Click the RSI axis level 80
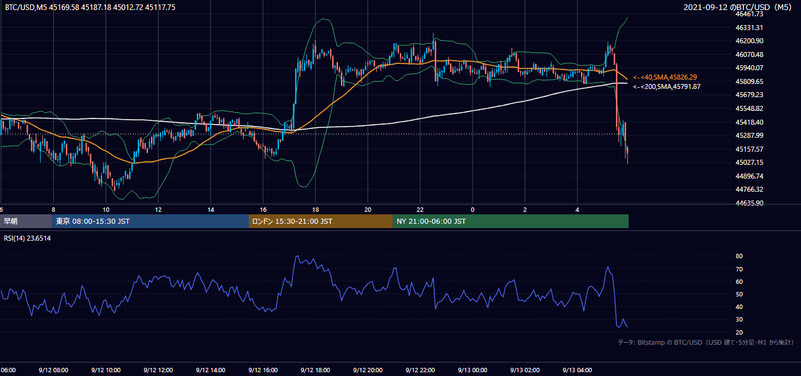This screenshot has height=376, width=801. tap(739, 256)
